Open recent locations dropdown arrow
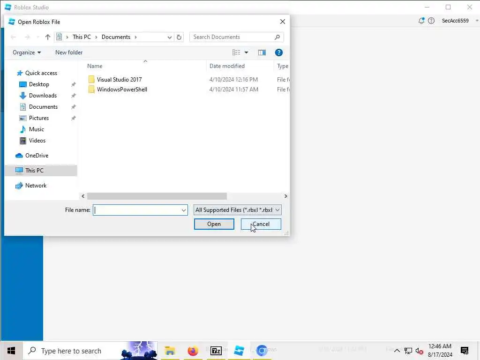The image size is (480, 360). coord(37,37)
